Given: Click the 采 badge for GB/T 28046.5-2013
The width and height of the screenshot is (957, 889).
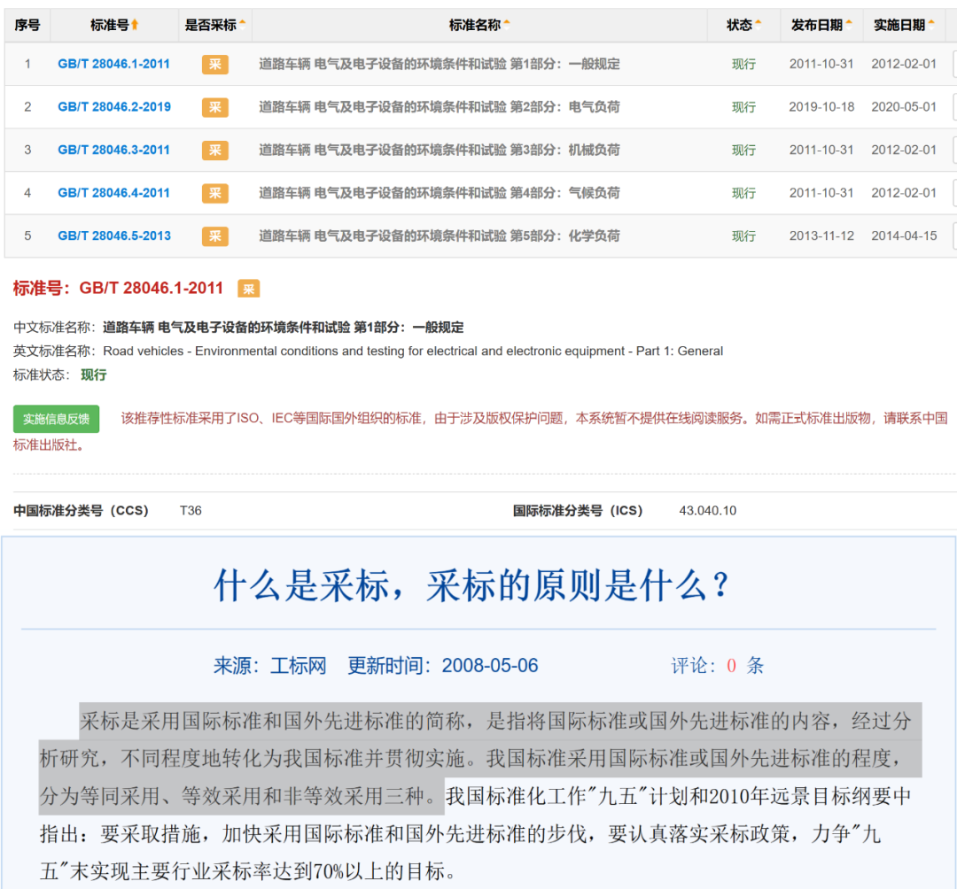Looking at the screenshot, I should pyautogui.click(x=214, y=236).
